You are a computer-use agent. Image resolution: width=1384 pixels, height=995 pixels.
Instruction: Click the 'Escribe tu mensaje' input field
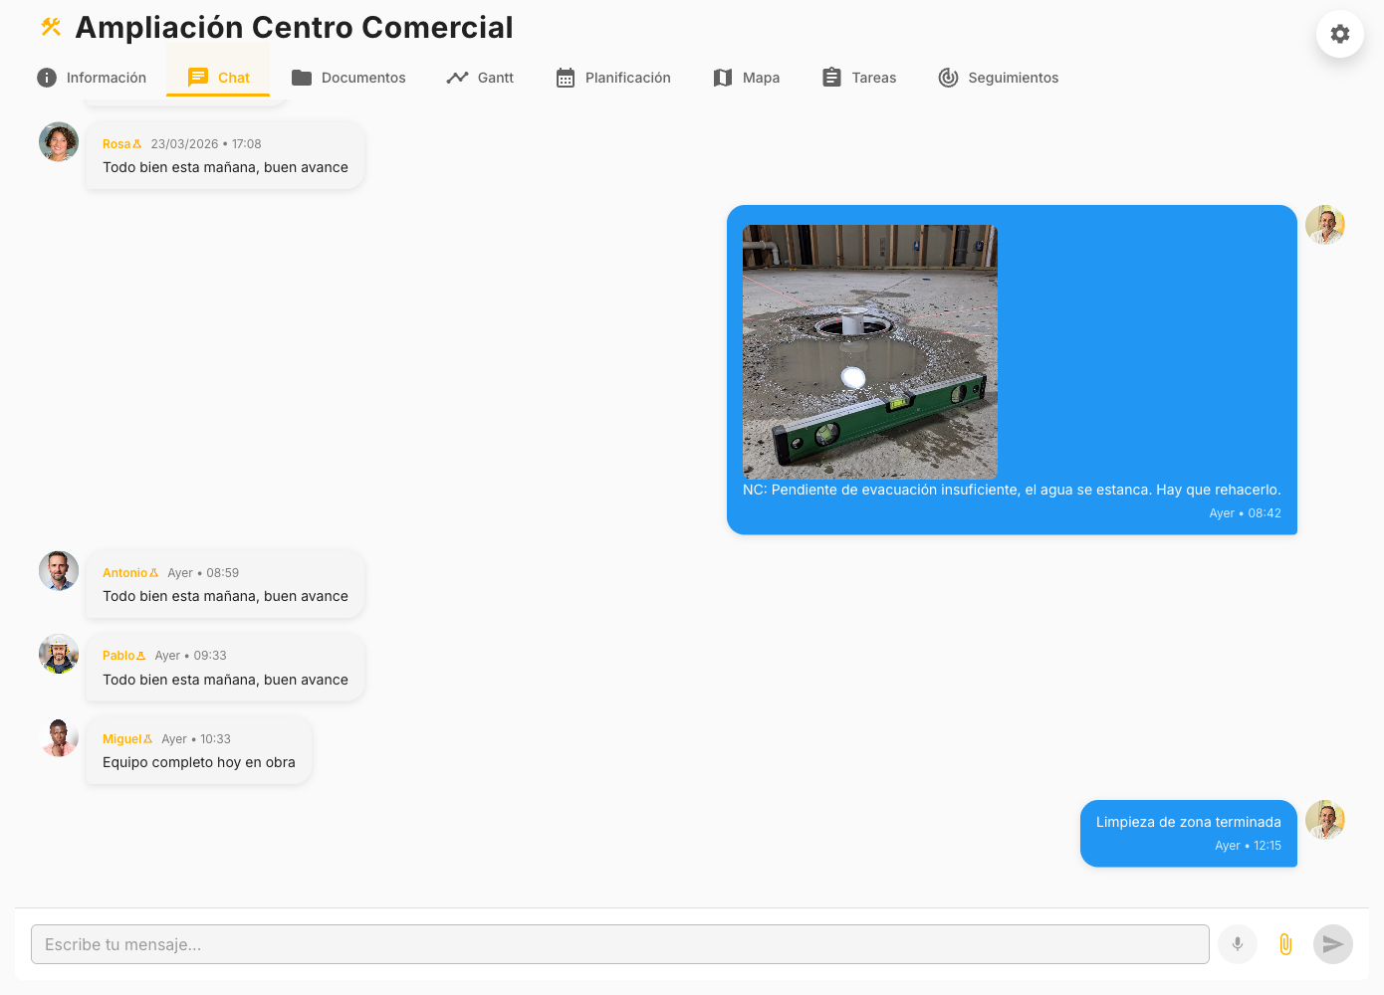click(617, 943)
